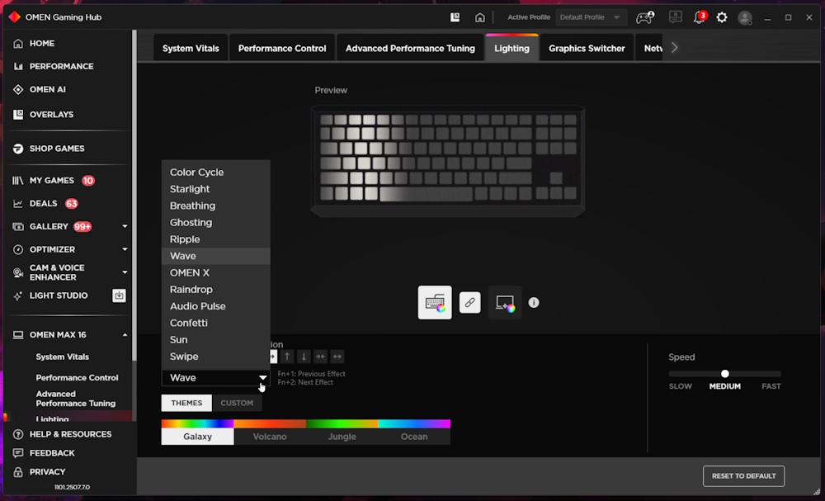This screenshot has width=825, height=501.
Task: Choose Sun effect from list
Action: point(215,340)
